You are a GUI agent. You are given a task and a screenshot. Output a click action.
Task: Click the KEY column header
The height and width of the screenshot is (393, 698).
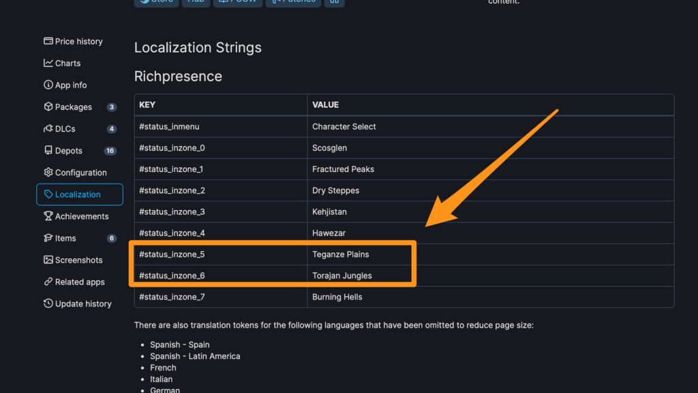coord(221,104)
